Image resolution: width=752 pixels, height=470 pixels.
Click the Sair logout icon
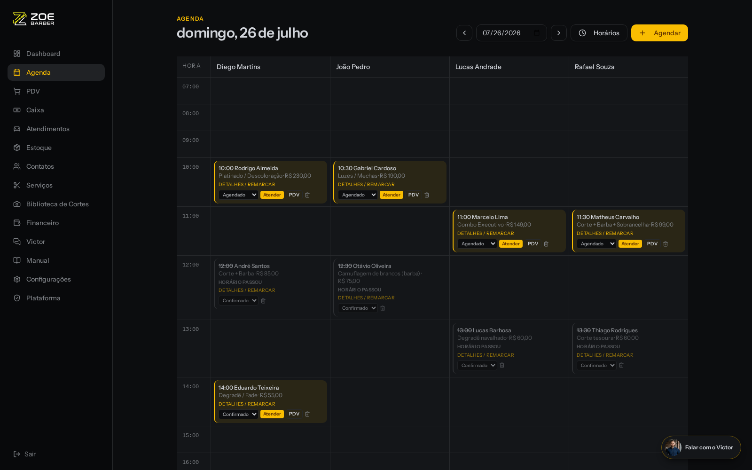pos(17,454)
